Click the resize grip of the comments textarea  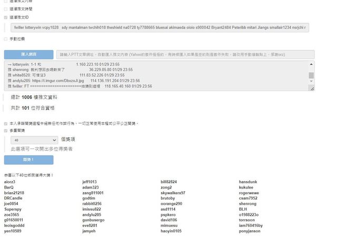click(x=313, y=89)
